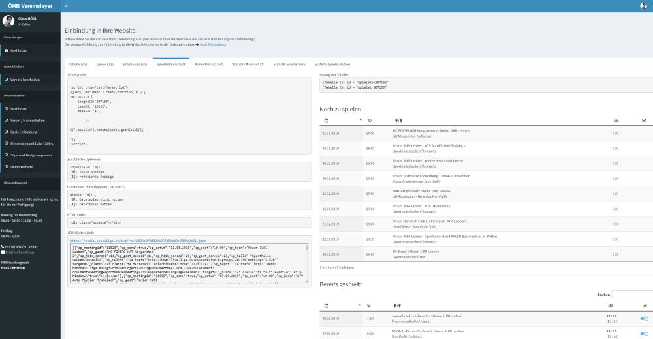Sort Noch zu spielen by the clock time column

[370, 120]
